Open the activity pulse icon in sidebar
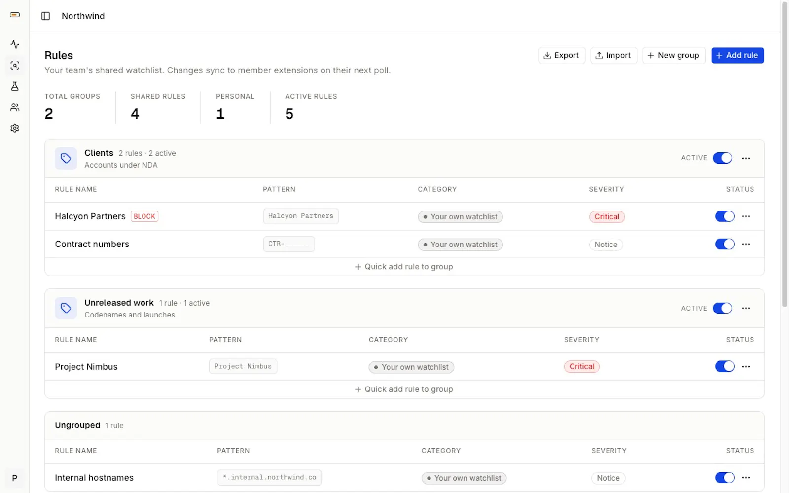This screenshot has height=493, width=789. 15,44
